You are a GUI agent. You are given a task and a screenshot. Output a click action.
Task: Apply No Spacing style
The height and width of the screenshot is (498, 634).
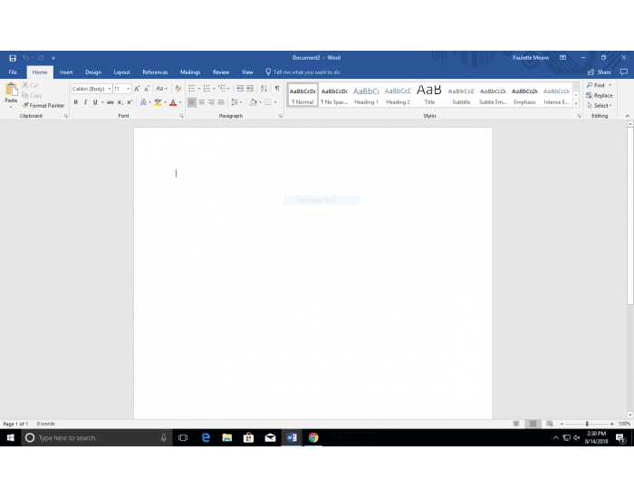(x=334, y=95)
